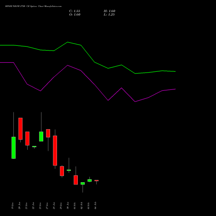Select the low value 'L: 1.25'
The image size is (216, 216).
point(109,15)
